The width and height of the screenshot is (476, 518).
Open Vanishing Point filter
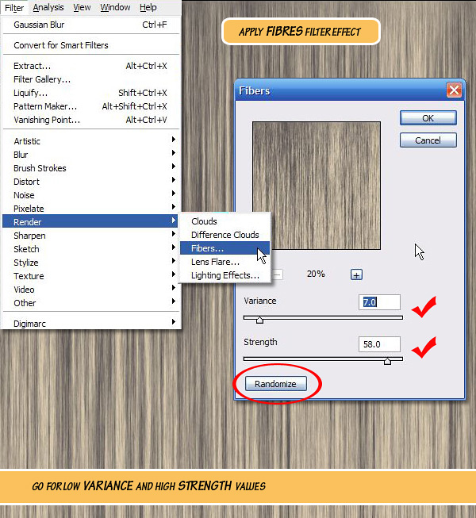point(91,120)
